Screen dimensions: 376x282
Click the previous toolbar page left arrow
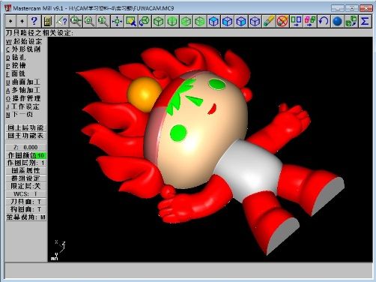click(10, 21)
